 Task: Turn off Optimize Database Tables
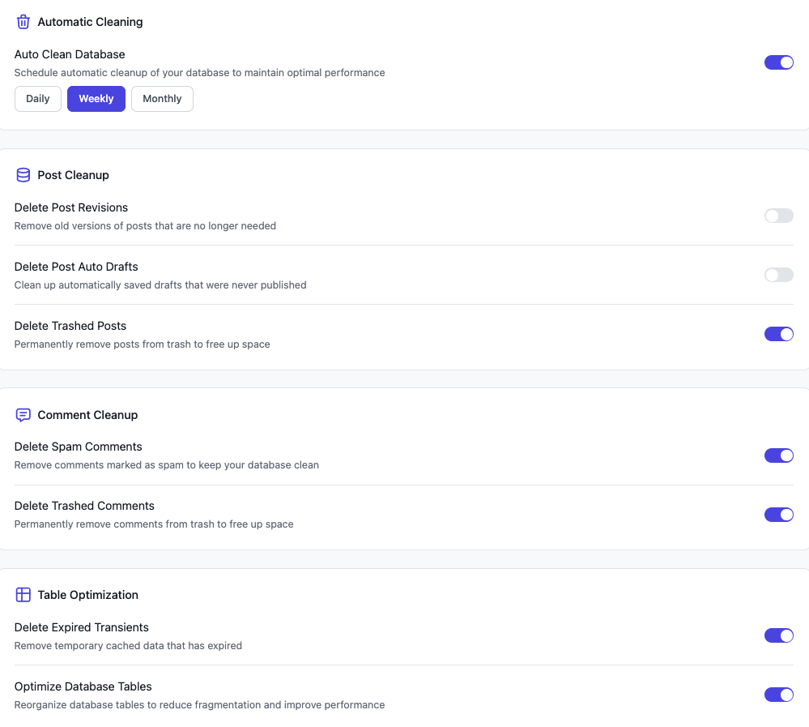click(x=778, y=695)
